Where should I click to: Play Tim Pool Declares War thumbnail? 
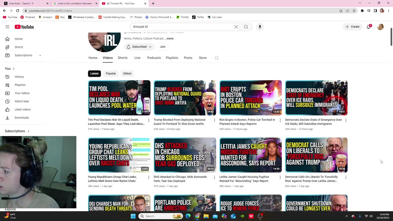pos(119,98)
